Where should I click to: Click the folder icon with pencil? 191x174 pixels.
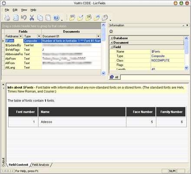click(80, 18)
